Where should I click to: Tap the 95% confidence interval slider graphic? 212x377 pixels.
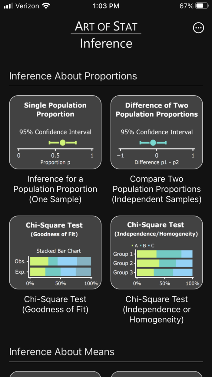tap(62, 142)
